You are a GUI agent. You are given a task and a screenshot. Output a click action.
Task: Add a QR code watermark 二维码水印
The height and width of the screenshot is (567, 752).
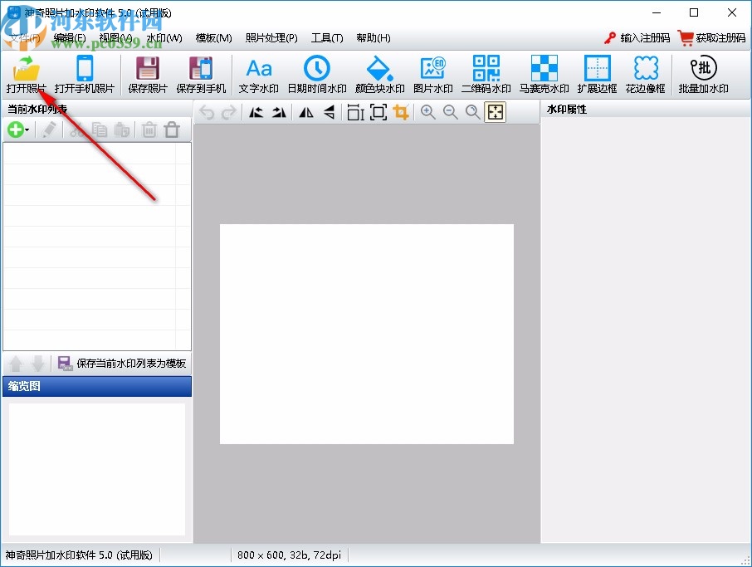point(486,75)
